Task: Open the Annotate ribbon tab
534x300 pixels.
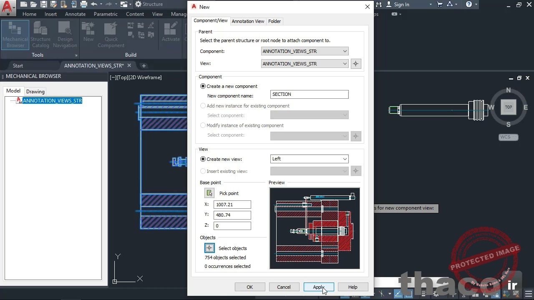Action: click(75, 14)
